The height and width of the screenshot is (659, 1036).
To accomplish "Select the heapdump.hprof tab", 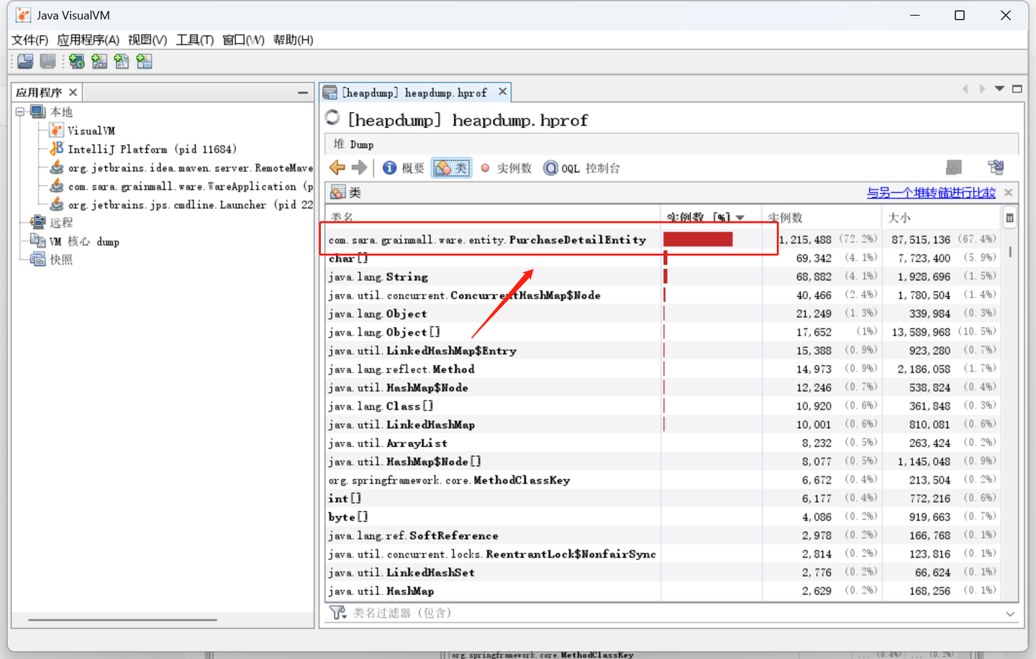I will tap(414, 93).
